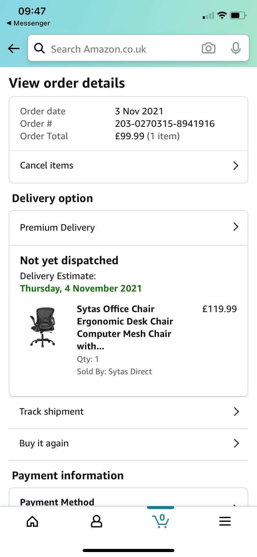
Task: Open account profile icon in bottom bar
Action: pyautogui.click(x=96, y=521)
